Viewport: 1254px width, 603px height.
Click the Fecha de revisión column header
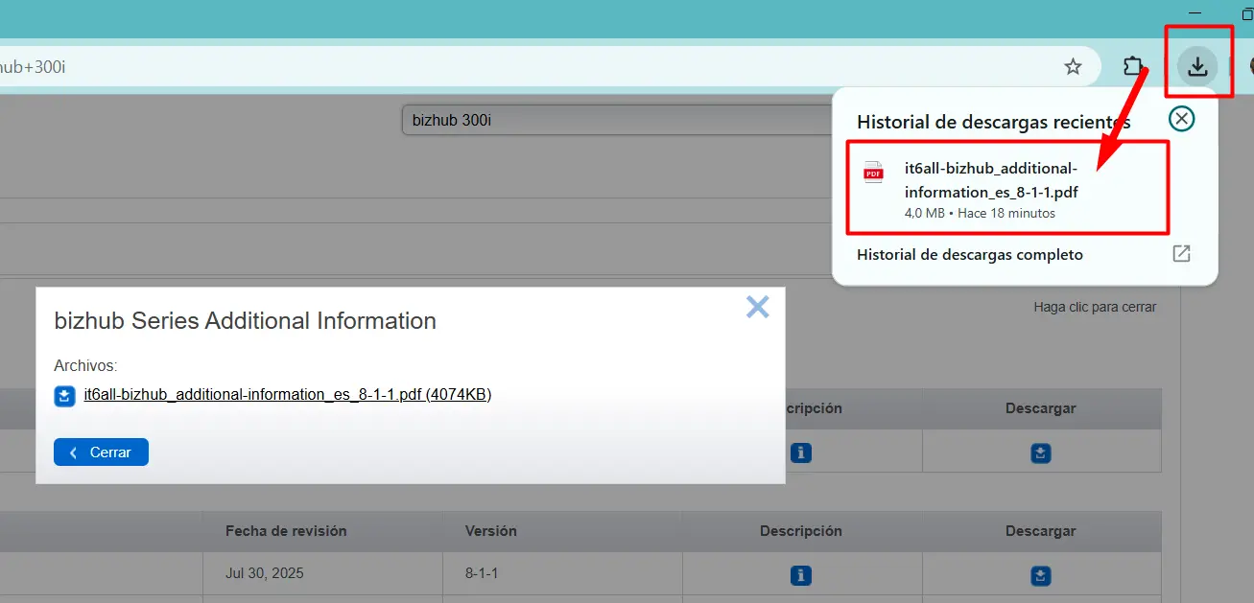[x=286, y=530]
